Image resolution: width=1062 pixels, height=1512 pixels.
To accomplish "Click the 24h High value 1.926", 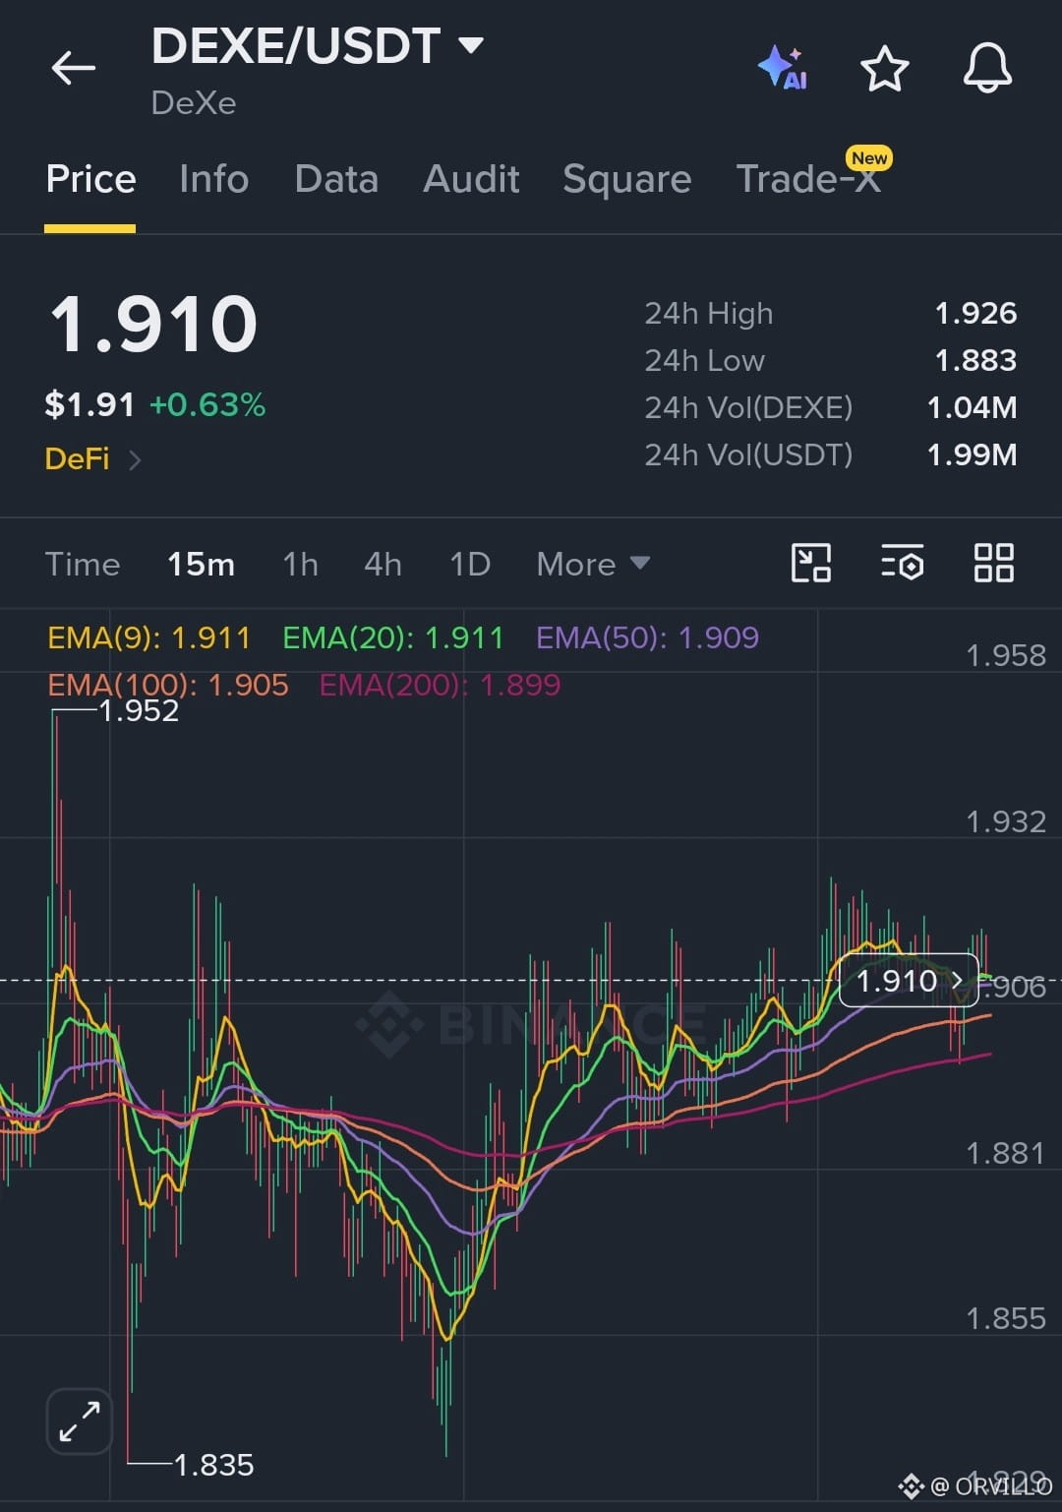I will click(975, 313).
